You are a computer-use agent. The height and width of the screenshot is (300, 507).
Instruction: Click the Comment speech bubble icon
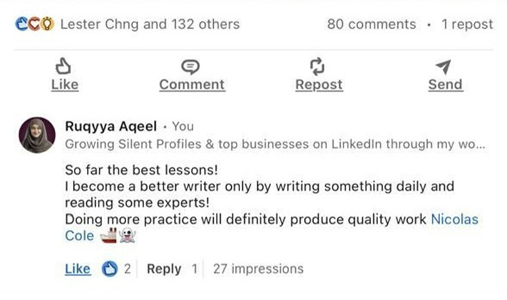pos(191,67)
